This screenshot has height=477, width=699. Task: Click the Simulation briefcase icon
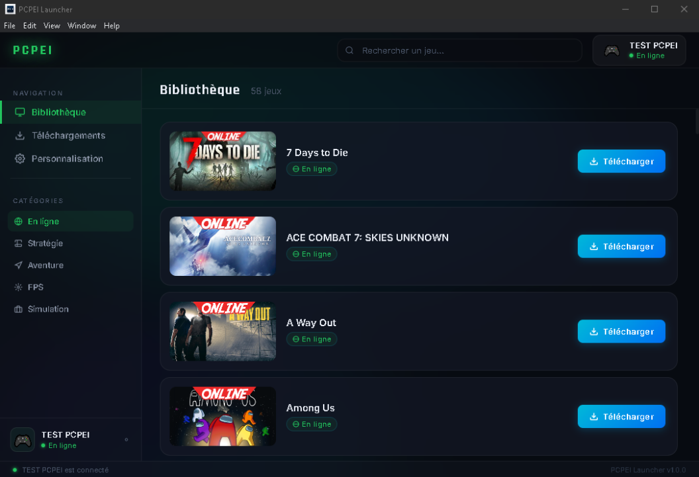(x=19, y=309)
